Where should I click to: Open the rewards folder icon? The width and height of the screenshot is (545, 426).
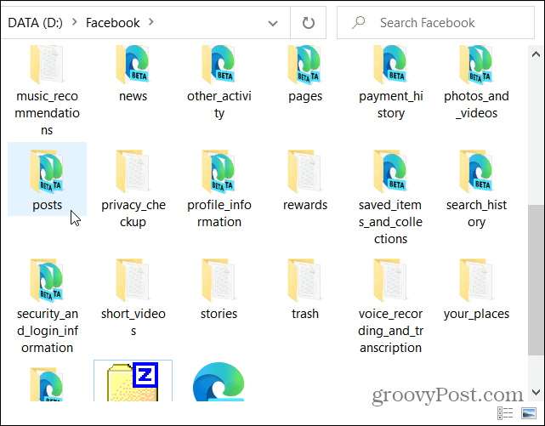point(304,172)
